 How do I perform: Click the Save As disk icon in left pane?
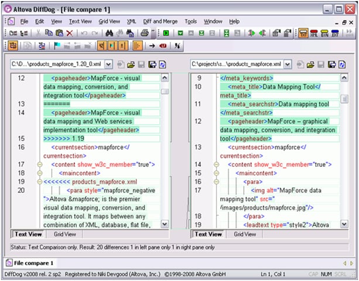(152, 64)
